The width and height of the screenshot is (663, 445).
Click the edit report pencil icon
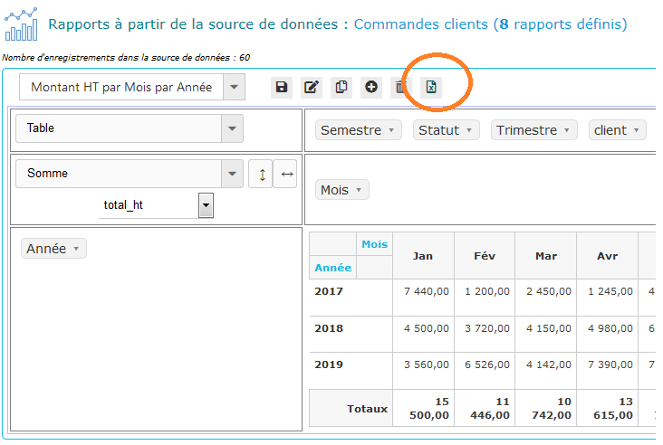(312, 87)
